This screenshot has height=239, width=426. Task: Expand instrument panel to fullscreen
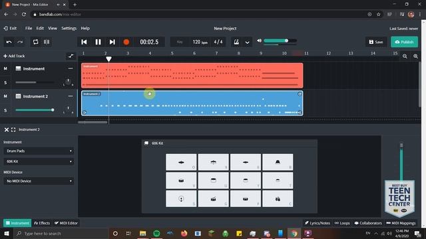pyautogui.click(x=13, y=129)
